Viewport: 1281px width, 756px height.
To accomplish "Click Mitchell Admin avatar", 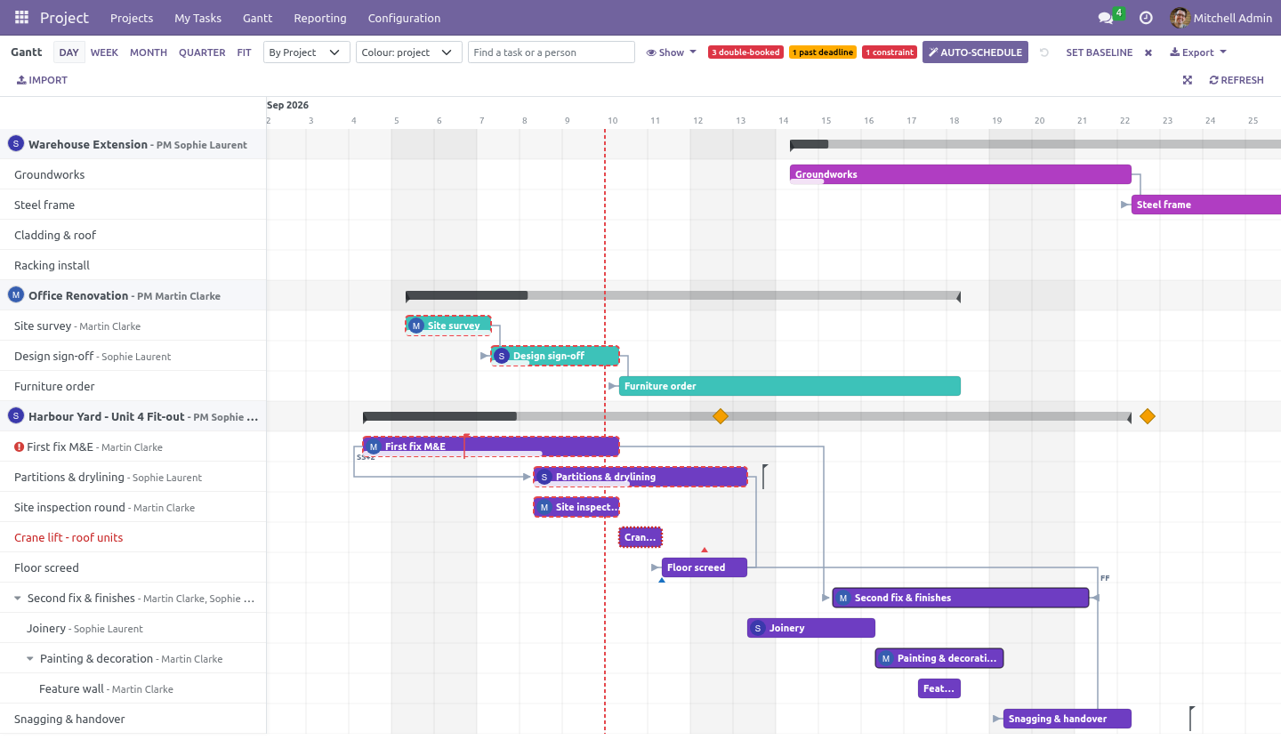I will pyautogui.click(x=1180, y=18).
